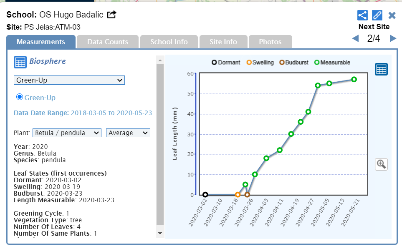Screen dimensions: 402x249
Task: Switch to the Site Info tab
Action: [x=224, y=42]
